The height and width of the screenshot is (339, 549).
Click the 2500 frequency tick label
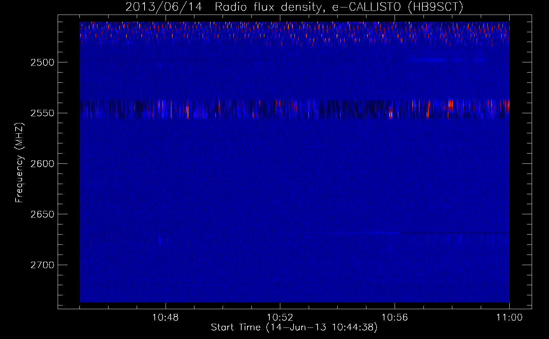(42, 62)
